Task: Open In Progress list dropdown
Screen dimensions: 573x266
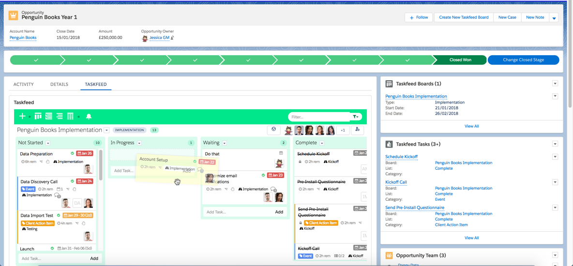Action: click(139, 143)
